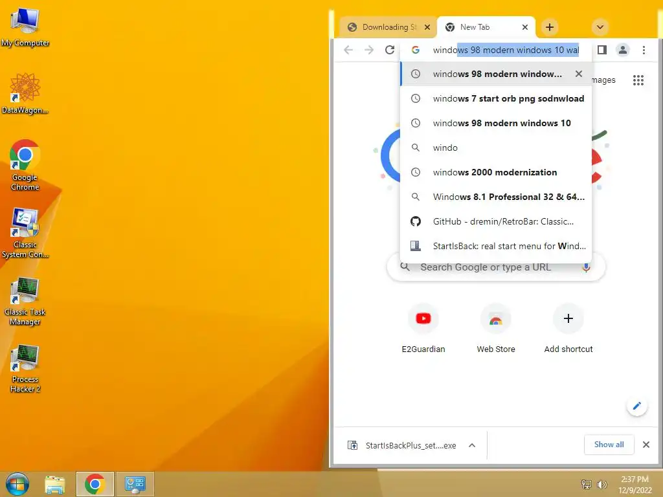Select suggestion windows 98 modern windows 10
663x497 pixels.
pyautogui.click(x=496, y=123)
